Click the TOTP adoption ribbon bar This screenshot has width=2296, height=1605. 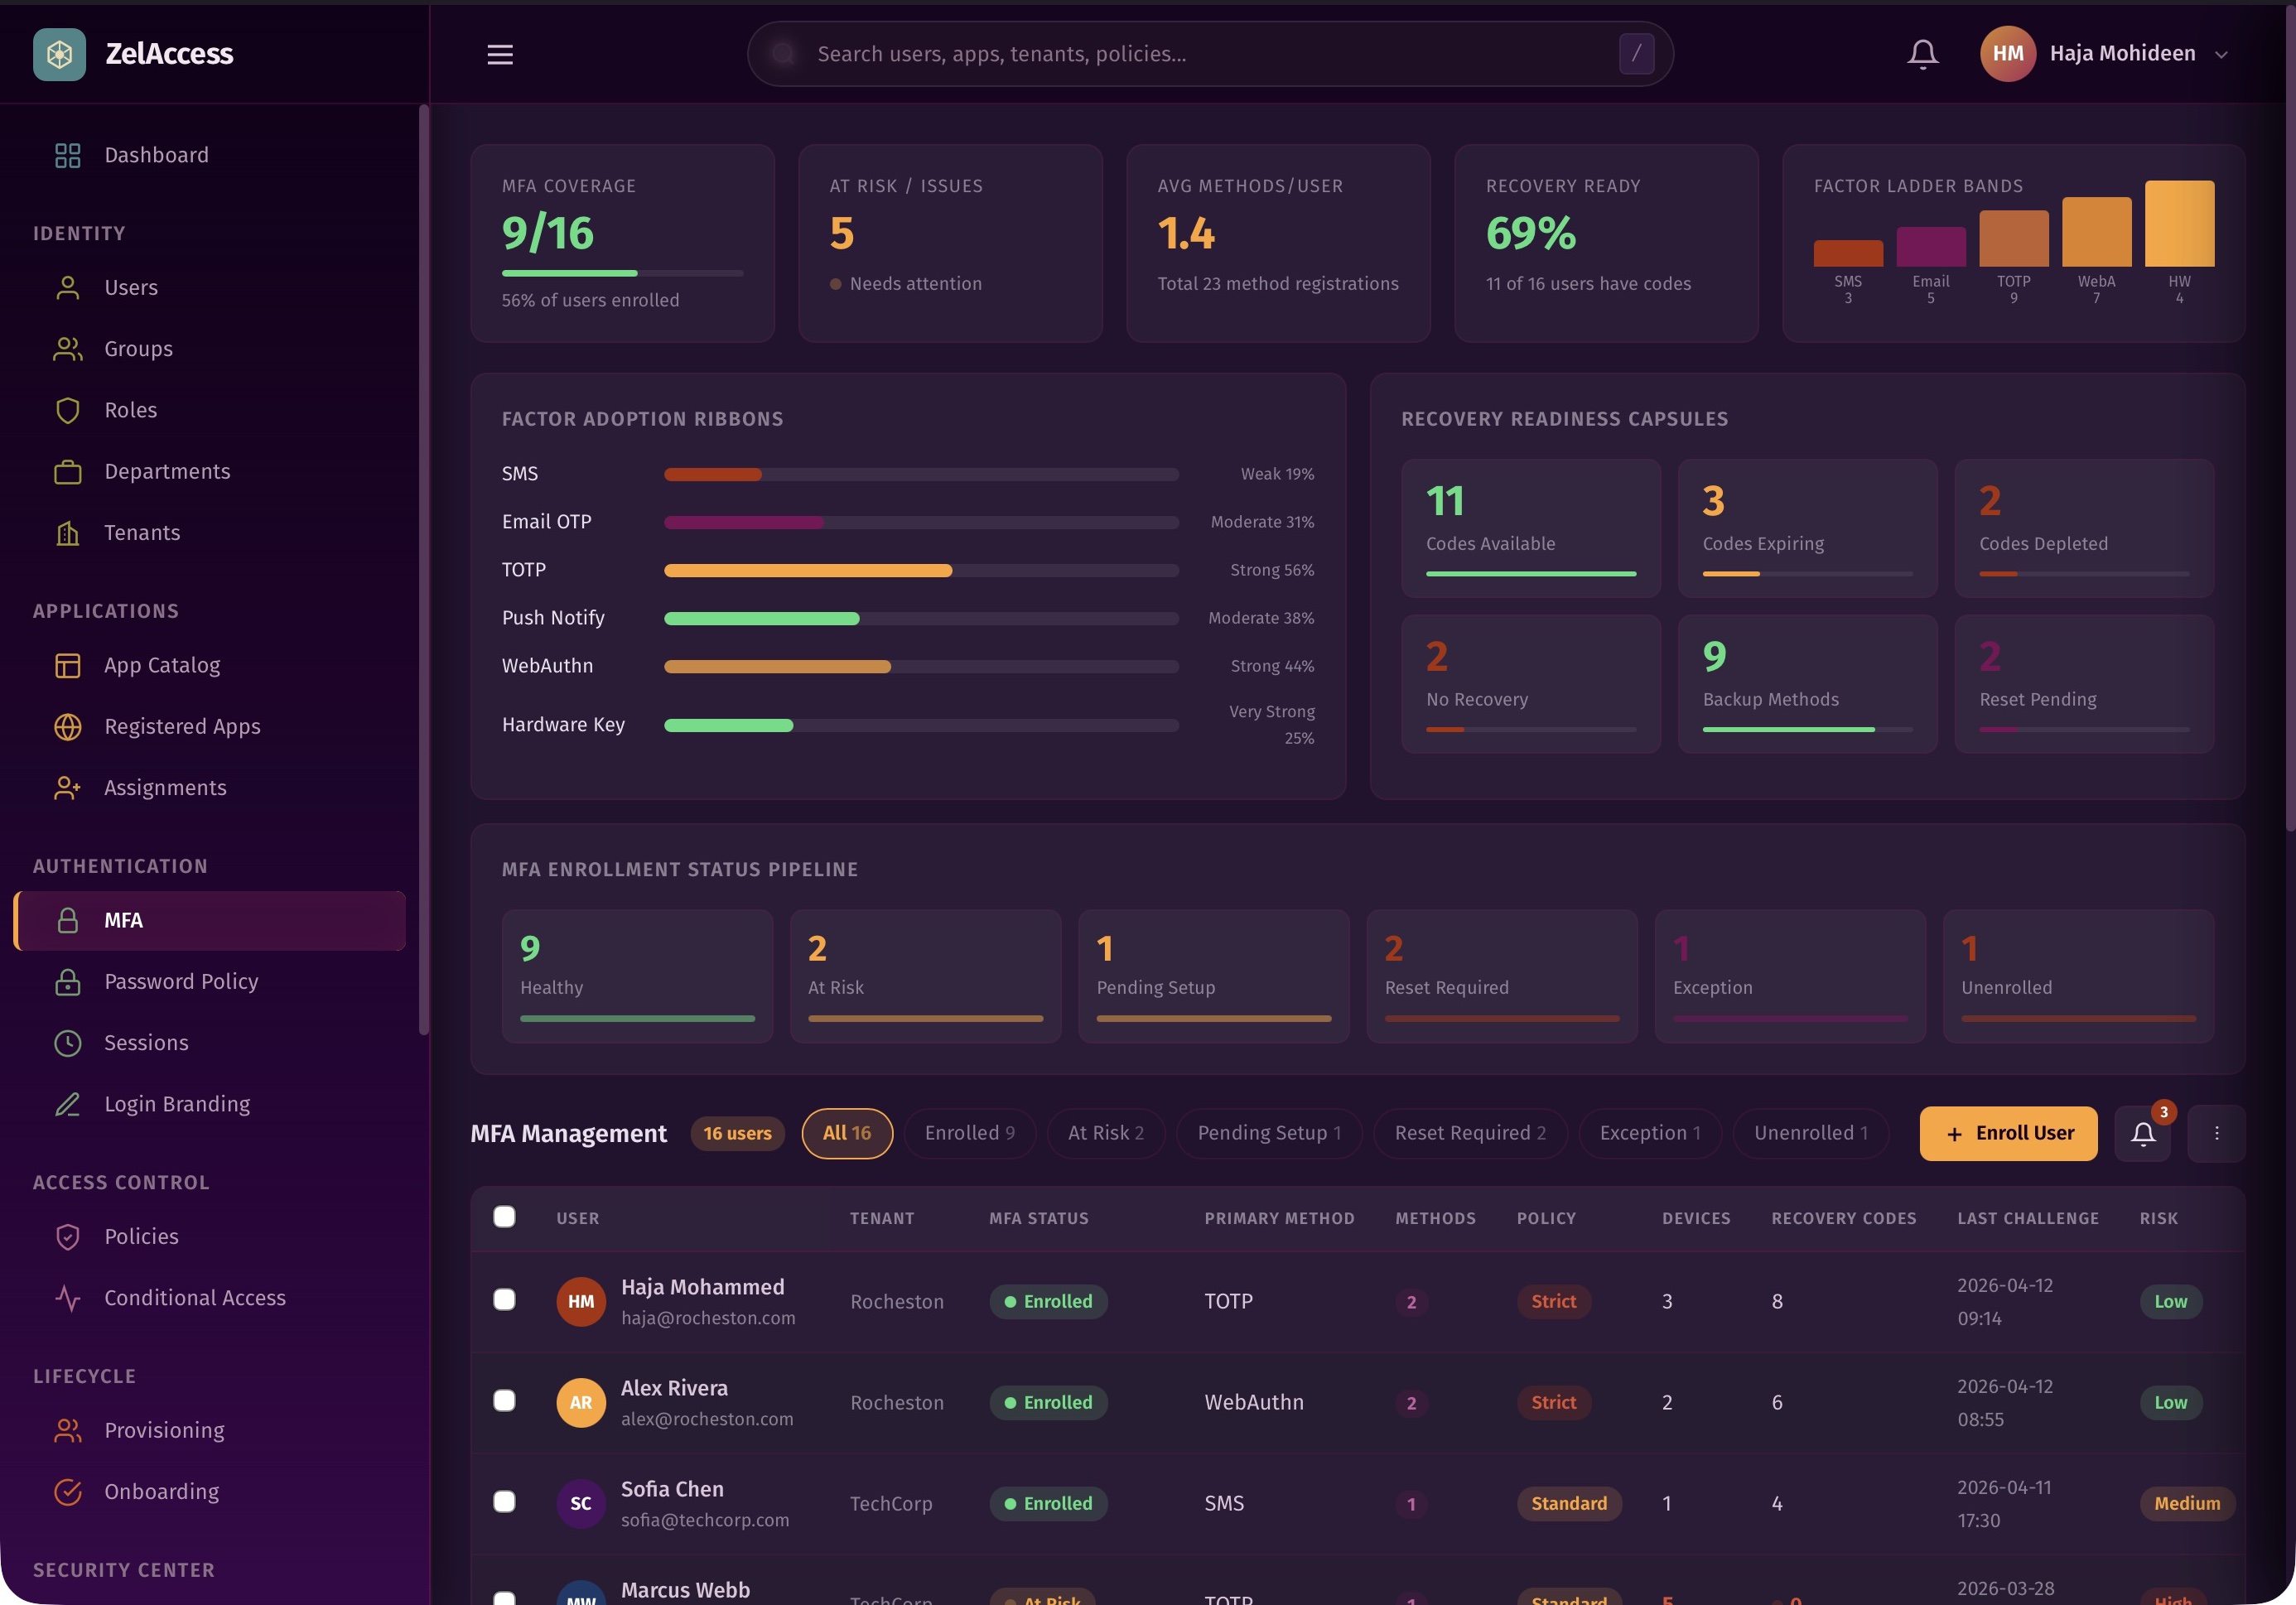click(808, 571)
